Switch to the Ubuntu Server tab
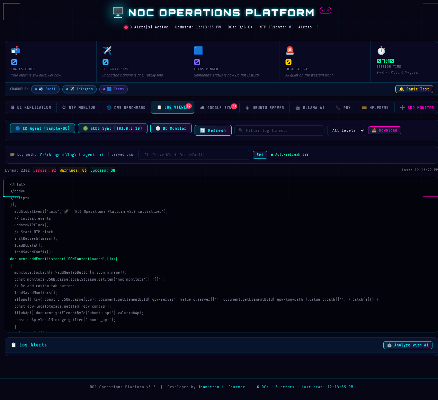The image size is (438, 400). (265, 108)
